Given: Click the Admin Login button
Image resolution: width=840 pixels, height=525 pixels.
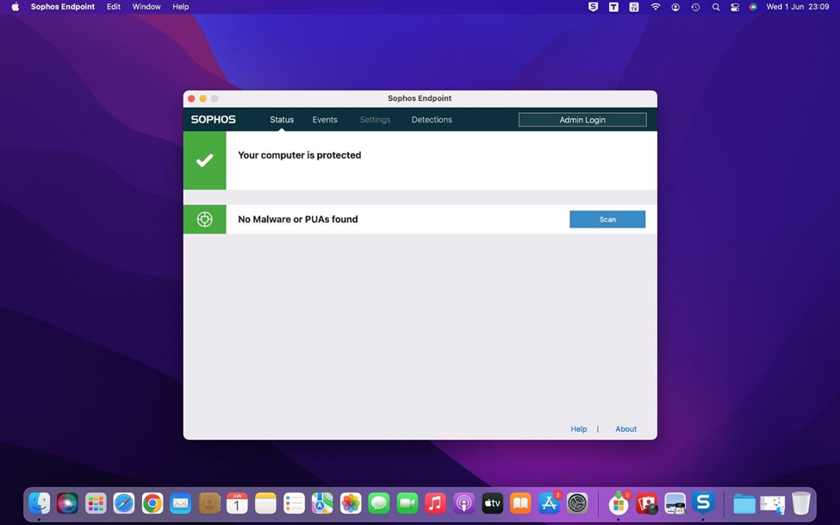Looking at the screenshot, I should pos(582,120).
